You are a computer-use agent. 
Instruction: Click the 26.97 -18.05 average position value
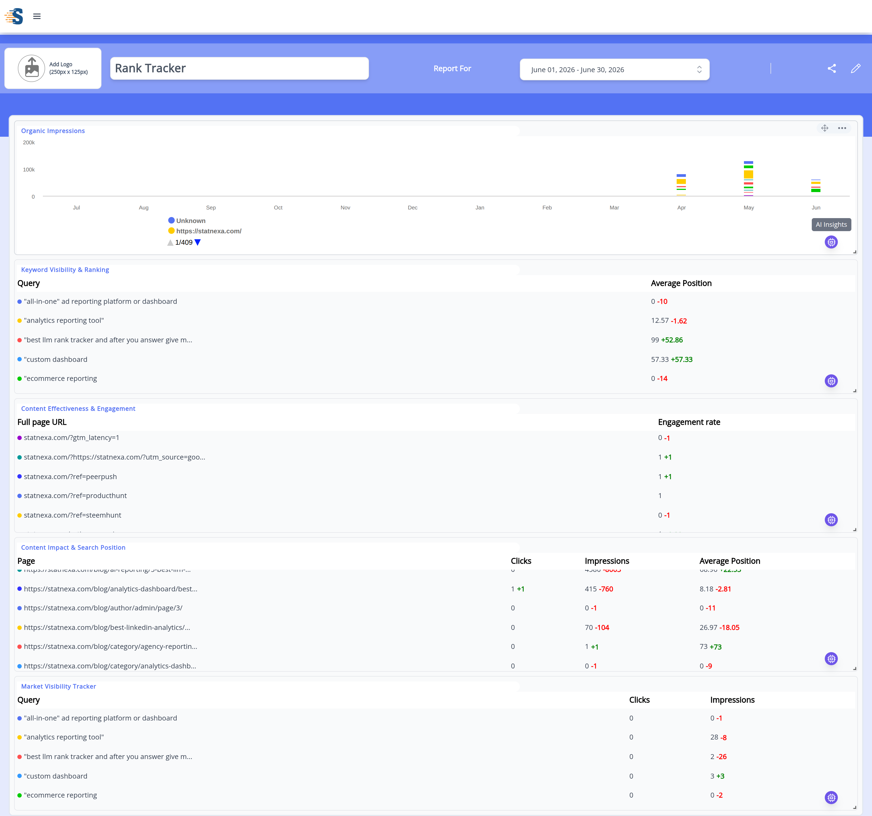point(719,627)
